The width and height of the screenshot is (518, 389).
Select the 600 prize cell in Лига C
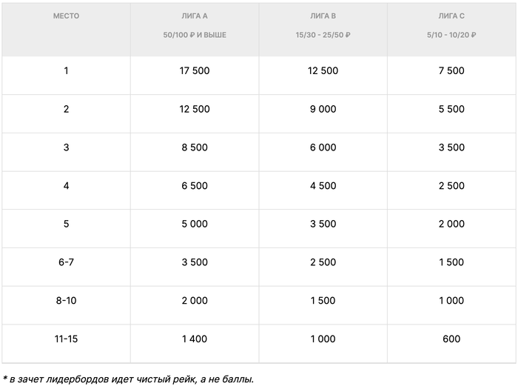tap(451, 339)
